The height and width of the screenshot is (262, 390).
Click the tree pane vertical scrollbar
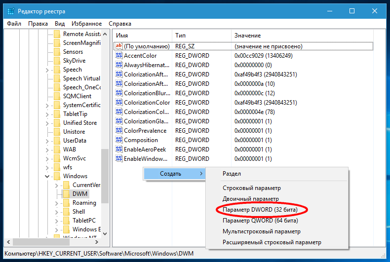(x=105, y=173)
